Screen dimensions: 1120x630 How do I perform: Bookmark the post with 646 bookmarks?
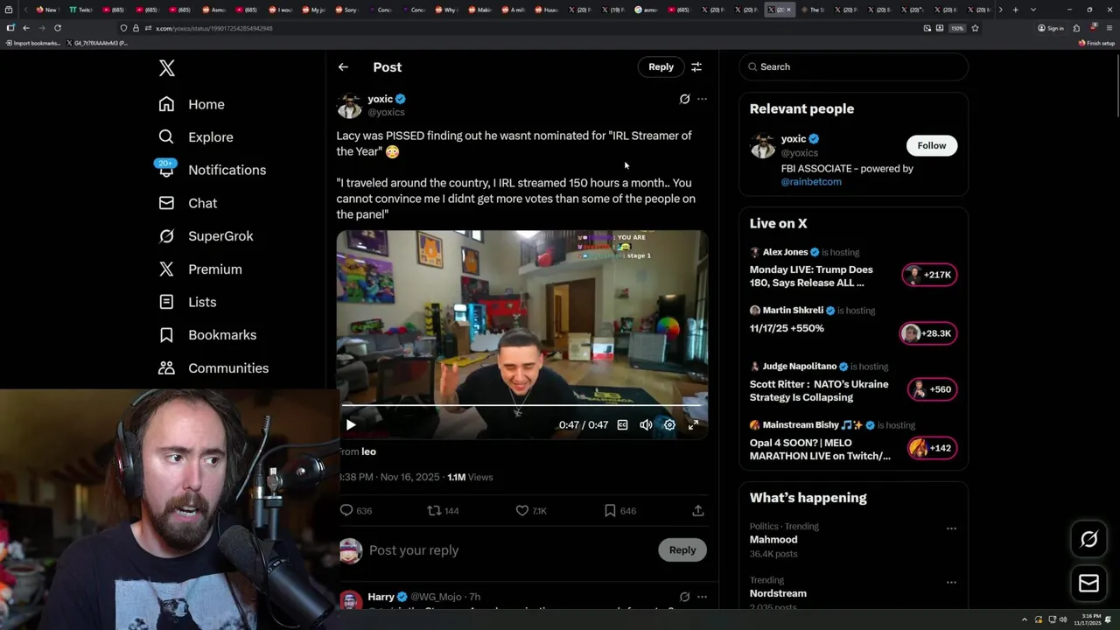(619, 510)
